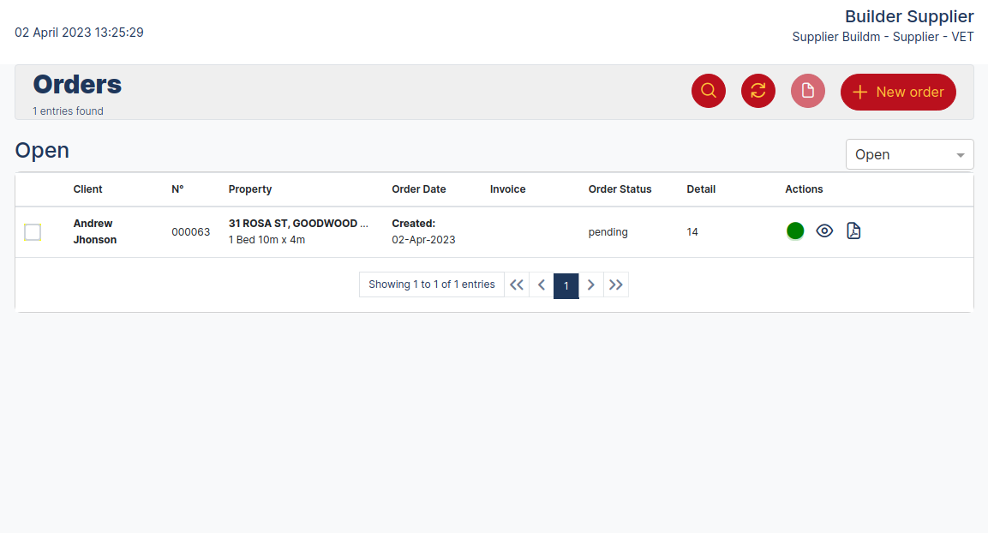The height and width of the screenshot is (533, 988).
Task: View order details with eye icon
Action: 824,231
